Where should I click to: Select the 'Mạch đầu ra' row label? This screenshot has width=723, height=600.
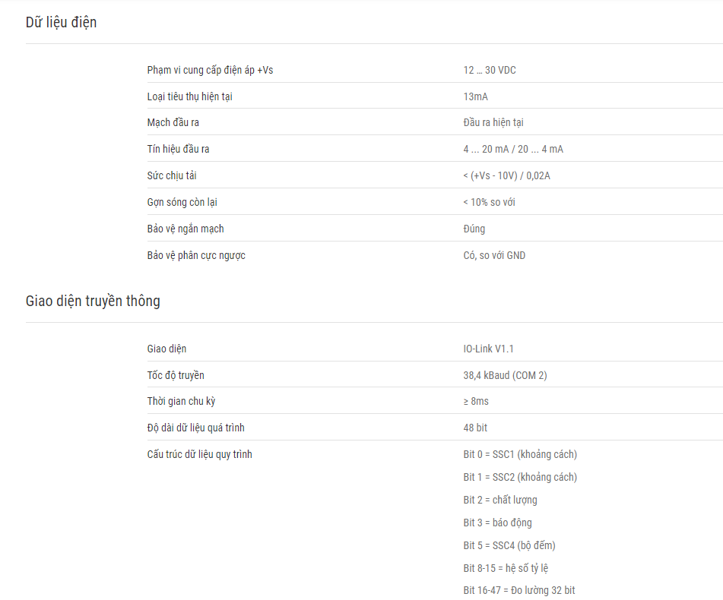(x=173, y=122)
